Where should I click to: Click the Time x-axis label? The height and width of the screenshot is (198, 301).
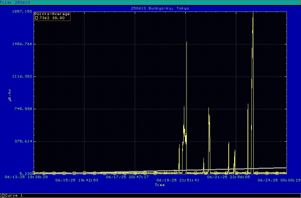point(160,185)
